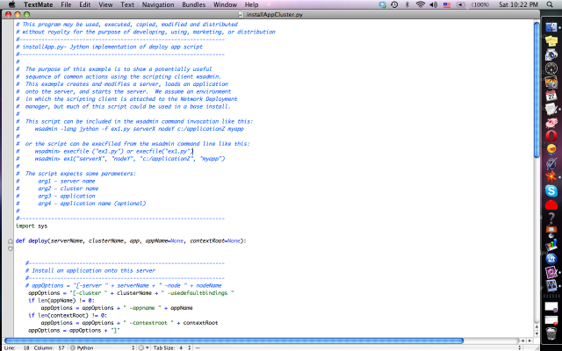Open the bar chart app in the Dock
The image size is (562, 351).
pyautogui.click(x=551, y=245)
